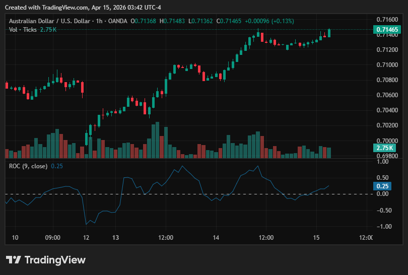Select the ROC (9, close) indicator label
Image resolution: width=408 pixels, height=275 pixels.
tap(28, 166)
